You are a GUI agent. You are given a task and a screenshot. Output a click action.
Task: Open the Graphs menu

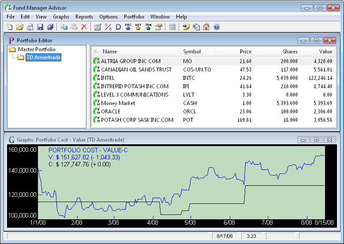(x=61, y=17)
